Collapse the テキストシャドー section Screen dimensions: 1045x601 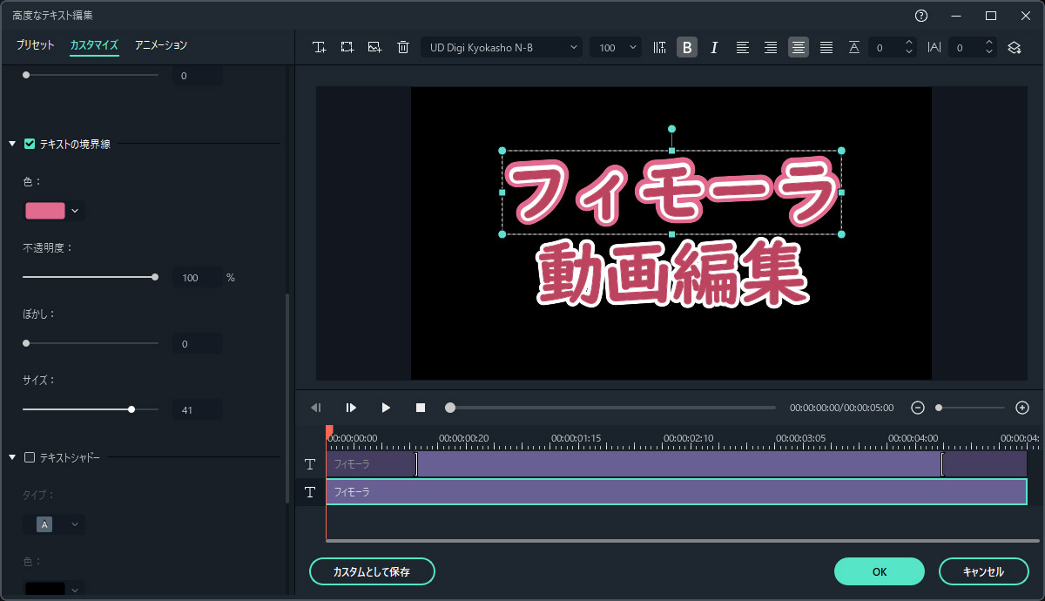(x=12, y=457)
